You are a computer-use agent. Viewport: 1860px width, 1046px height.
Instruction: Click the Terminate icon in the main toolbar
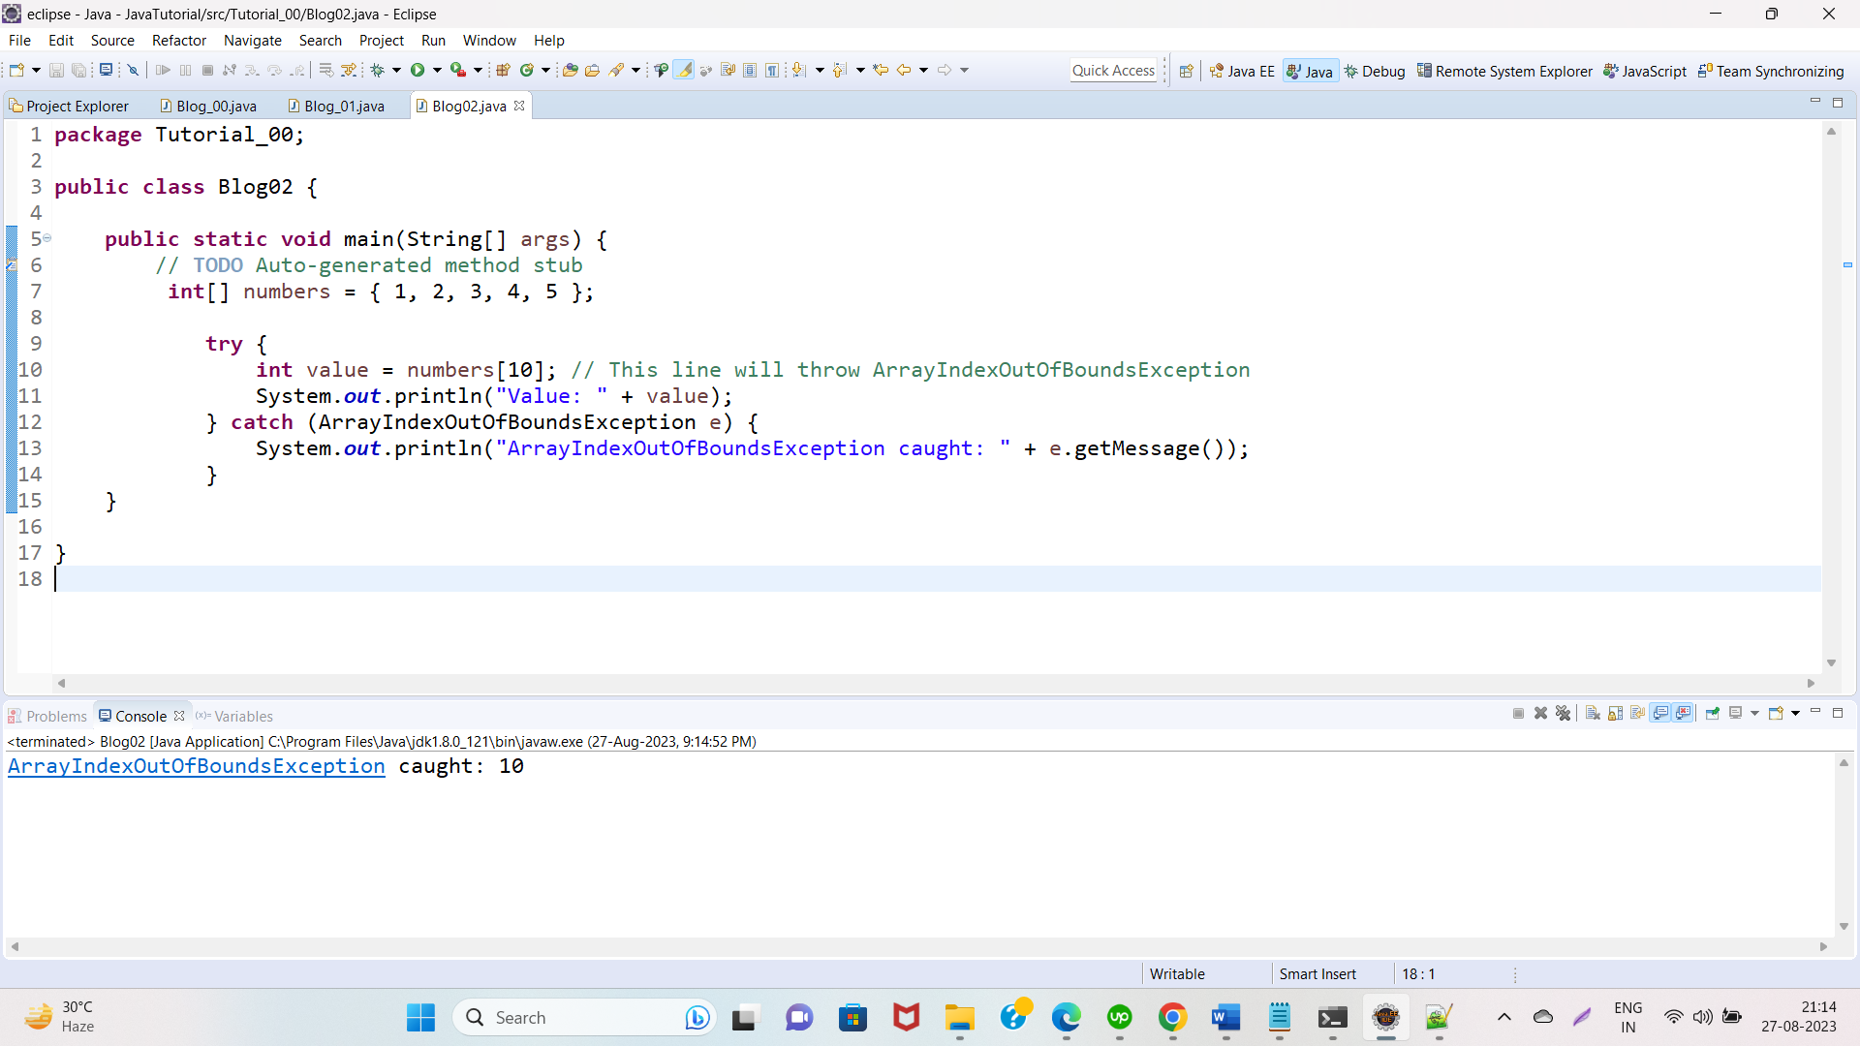point(207,70)
